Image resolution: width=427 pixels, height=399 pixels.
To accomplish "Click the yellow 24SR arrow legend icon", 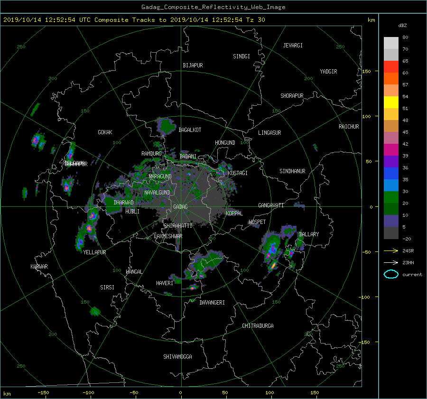I will 391,251.
